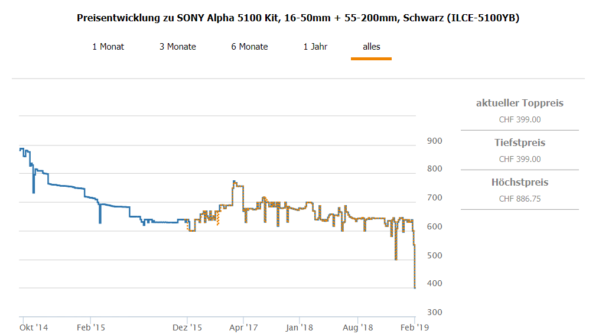Click the "Höchstpreis" heading

point(520,183)
